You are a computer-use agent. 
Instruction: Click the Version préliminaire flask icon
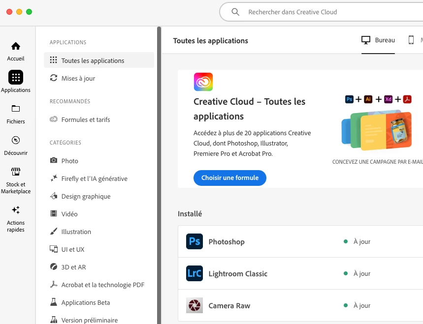pyautogui.click(x=53, y=320)
